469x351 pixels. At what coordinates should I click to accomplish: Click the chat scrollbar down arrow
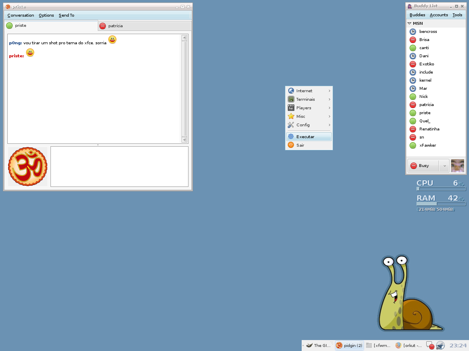coord(184,140)
